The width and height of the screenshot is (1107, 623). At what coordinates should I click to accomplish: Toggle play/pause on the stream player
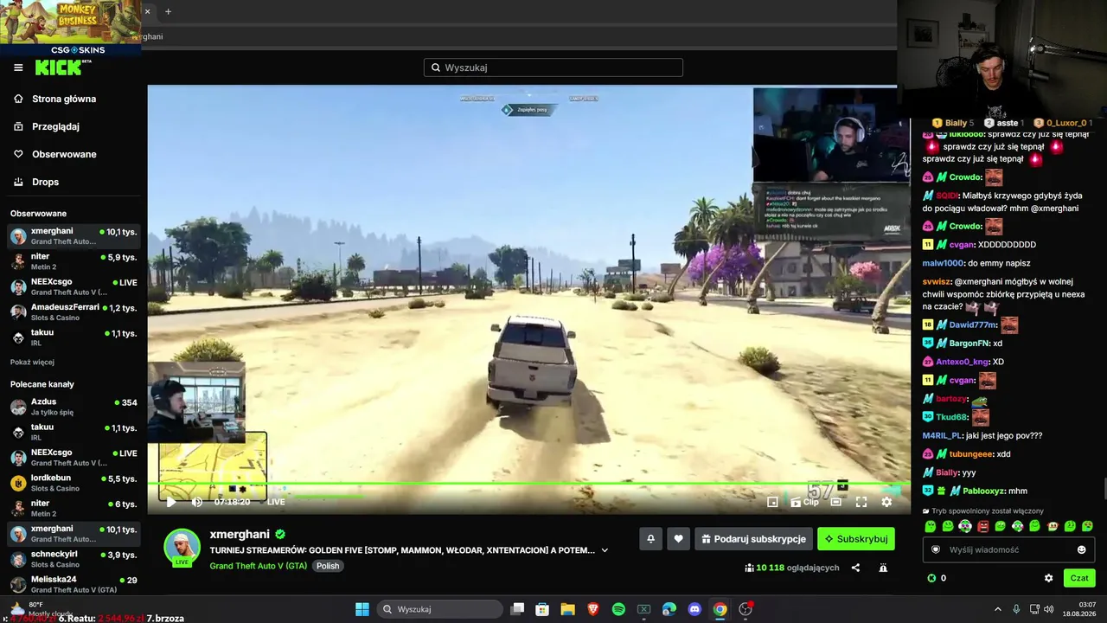coord(171,502)
